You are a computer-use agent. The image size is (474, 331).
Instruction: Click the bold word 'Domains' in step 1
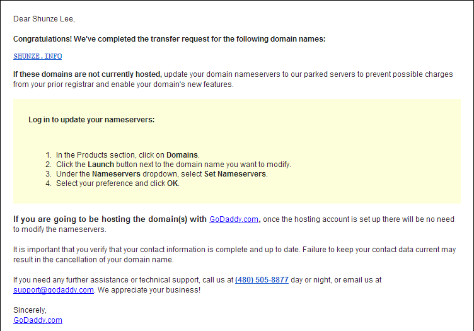182,154
